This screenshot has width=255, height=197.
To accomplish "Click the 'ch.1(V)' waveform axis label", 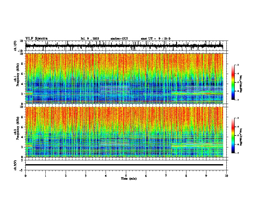I will [x=15, y=46].
